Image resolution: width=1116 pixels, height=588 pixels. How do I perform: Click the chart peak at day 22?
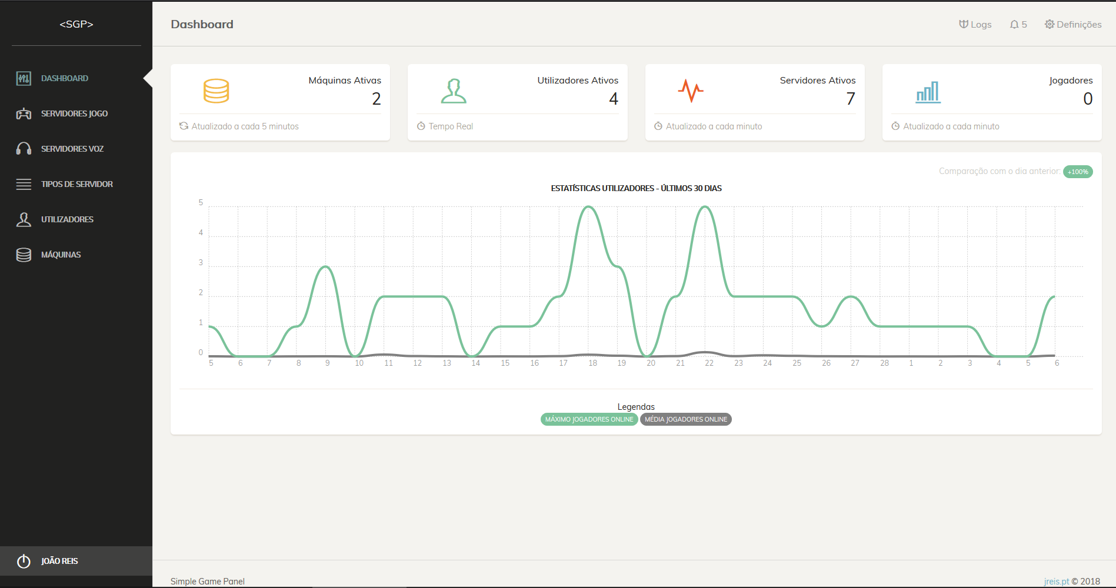[x=705, y=207]
